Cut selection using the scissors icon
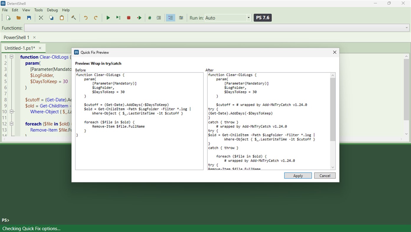The width and height of the screenshot is (411, 232). 41,18
